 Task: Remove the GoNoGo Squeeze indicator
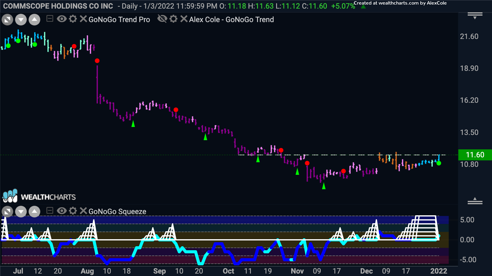(83, 211)
